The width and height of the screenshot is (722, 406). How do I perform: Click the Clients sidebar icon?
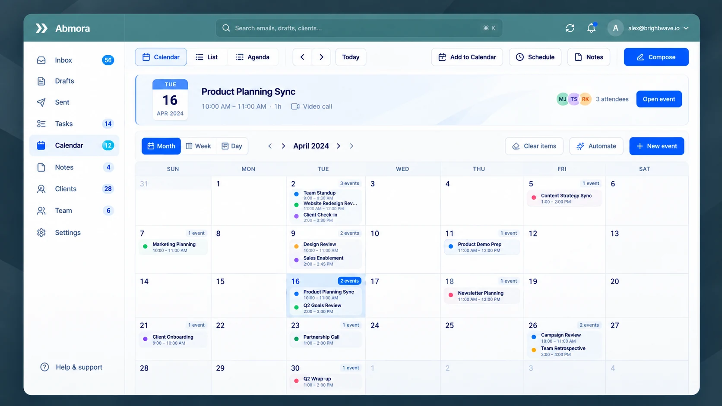(41, 189)
